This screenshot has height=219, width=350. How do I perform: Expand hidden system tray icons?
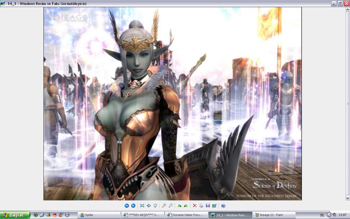[329, 215]
